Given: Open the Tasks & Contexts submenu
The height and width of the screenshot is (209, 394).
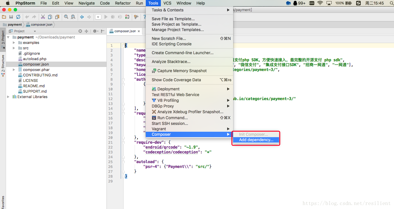Looking at the screenshot, I should click(x=189, y=10).
